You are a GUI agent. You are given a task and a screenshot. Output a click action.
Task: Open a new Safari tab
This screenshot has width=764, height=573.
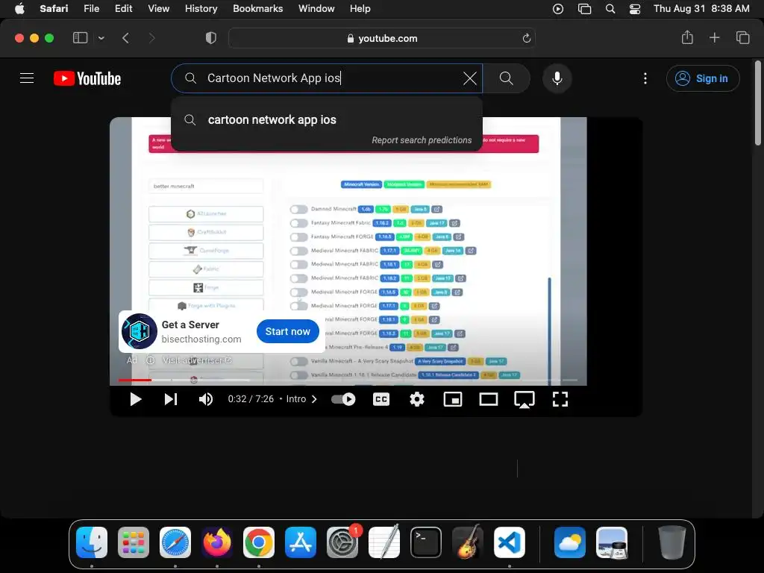click(x=714, y=37)
